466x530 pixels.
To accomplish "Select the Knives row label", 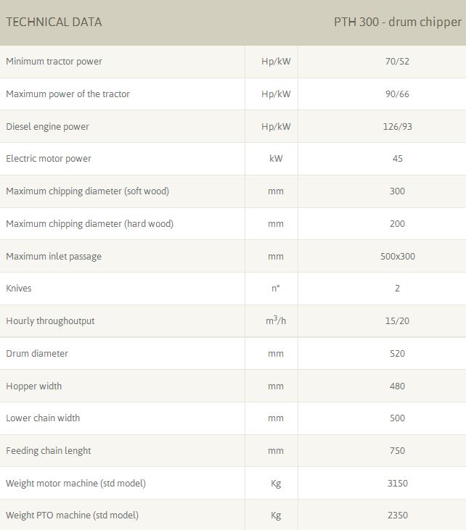I will coord(19,289).
